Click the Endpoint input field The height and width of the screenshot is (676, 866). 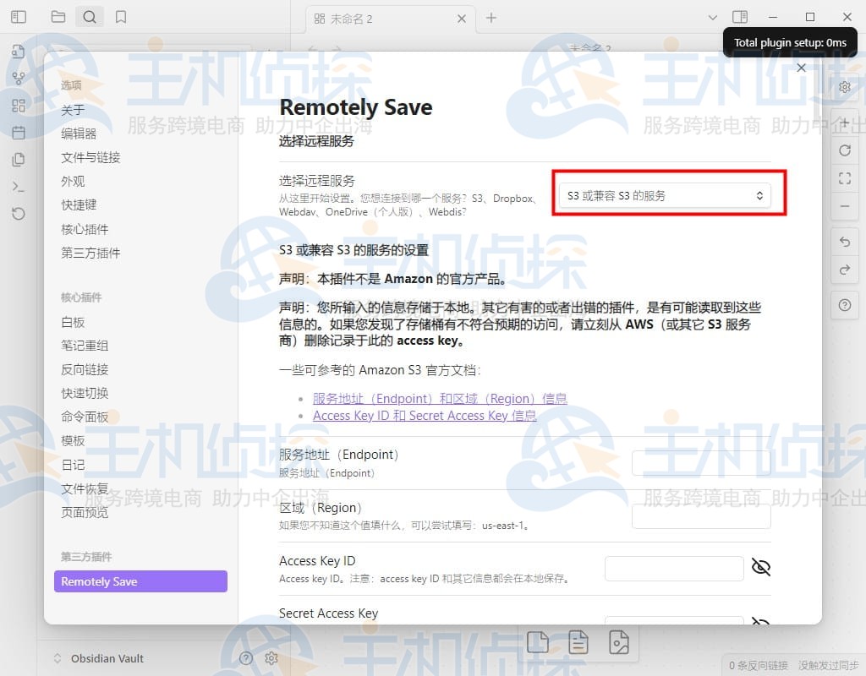pyautogui.click(x=701, y=463)
